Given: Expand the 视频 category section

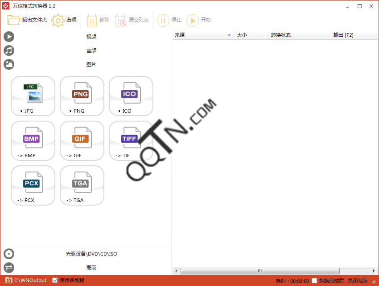Looking at the screenshot, I should pos(91,37).
